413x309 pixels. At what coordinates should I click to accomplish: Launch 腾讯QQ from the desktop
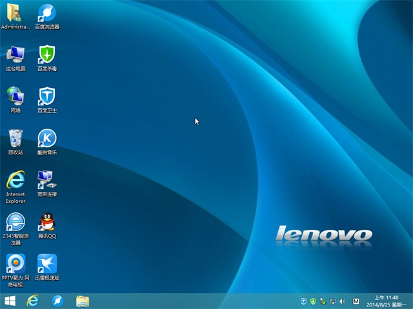pos(46,221)
